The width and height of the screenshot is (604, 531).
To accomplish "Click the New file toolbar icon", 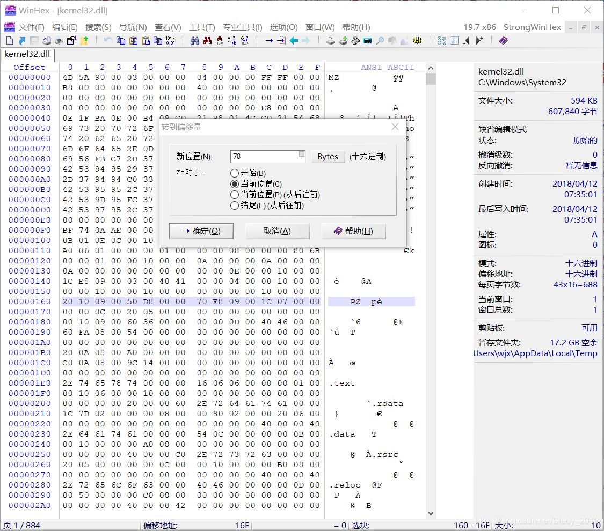I will (x=10, y=40).
